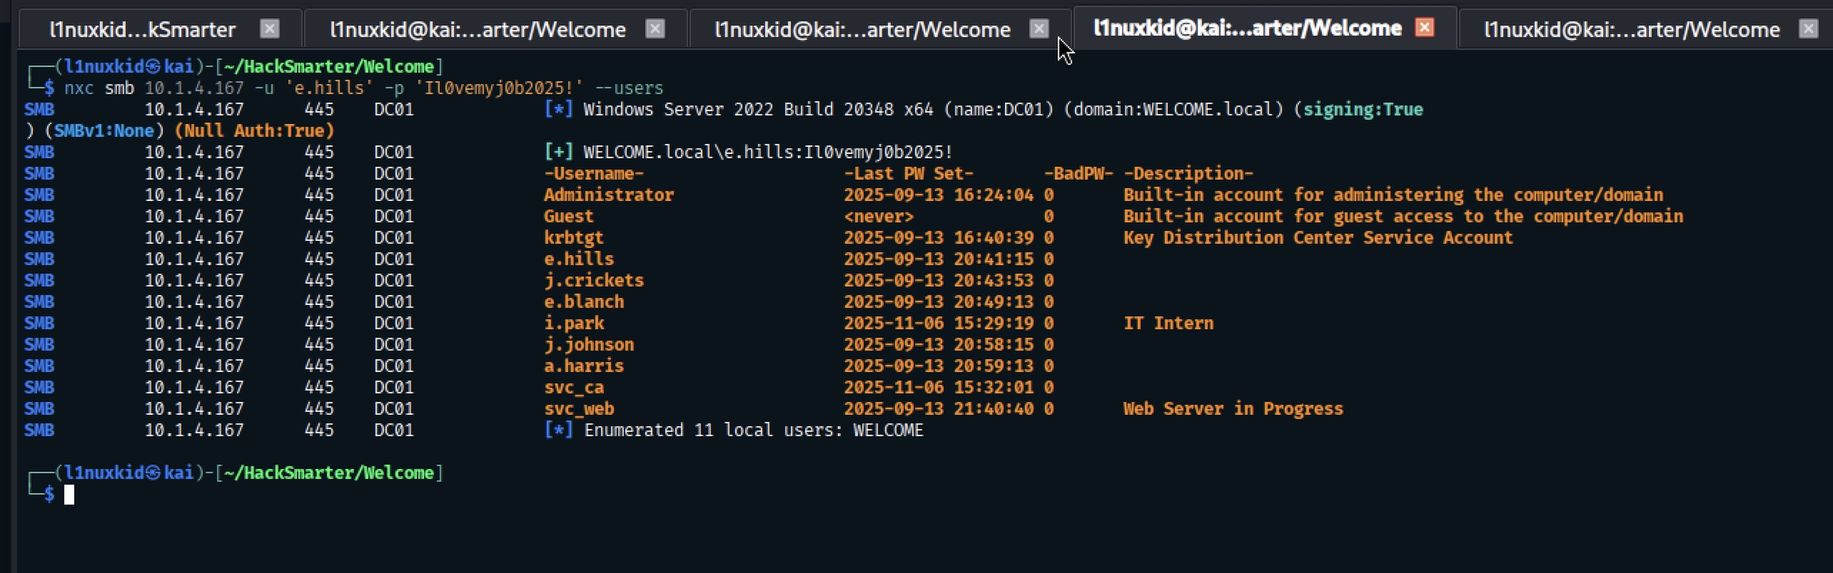The width and height of the screenshot is (1833, 573).
Task: Select the active bold-titled terminal tab
Action: click(x=1247, y=29)
